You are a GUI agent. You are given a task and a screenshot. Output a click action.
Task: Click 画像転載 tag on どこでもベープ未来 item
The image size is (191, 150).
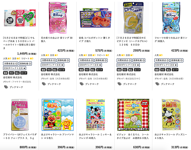tap(25, 63)
